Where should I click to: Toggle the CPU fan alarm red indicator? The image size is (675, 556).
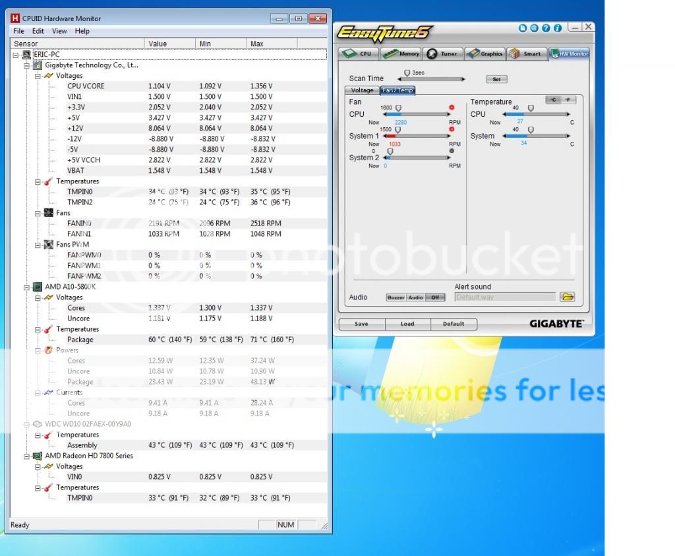[x=452, y=108]
